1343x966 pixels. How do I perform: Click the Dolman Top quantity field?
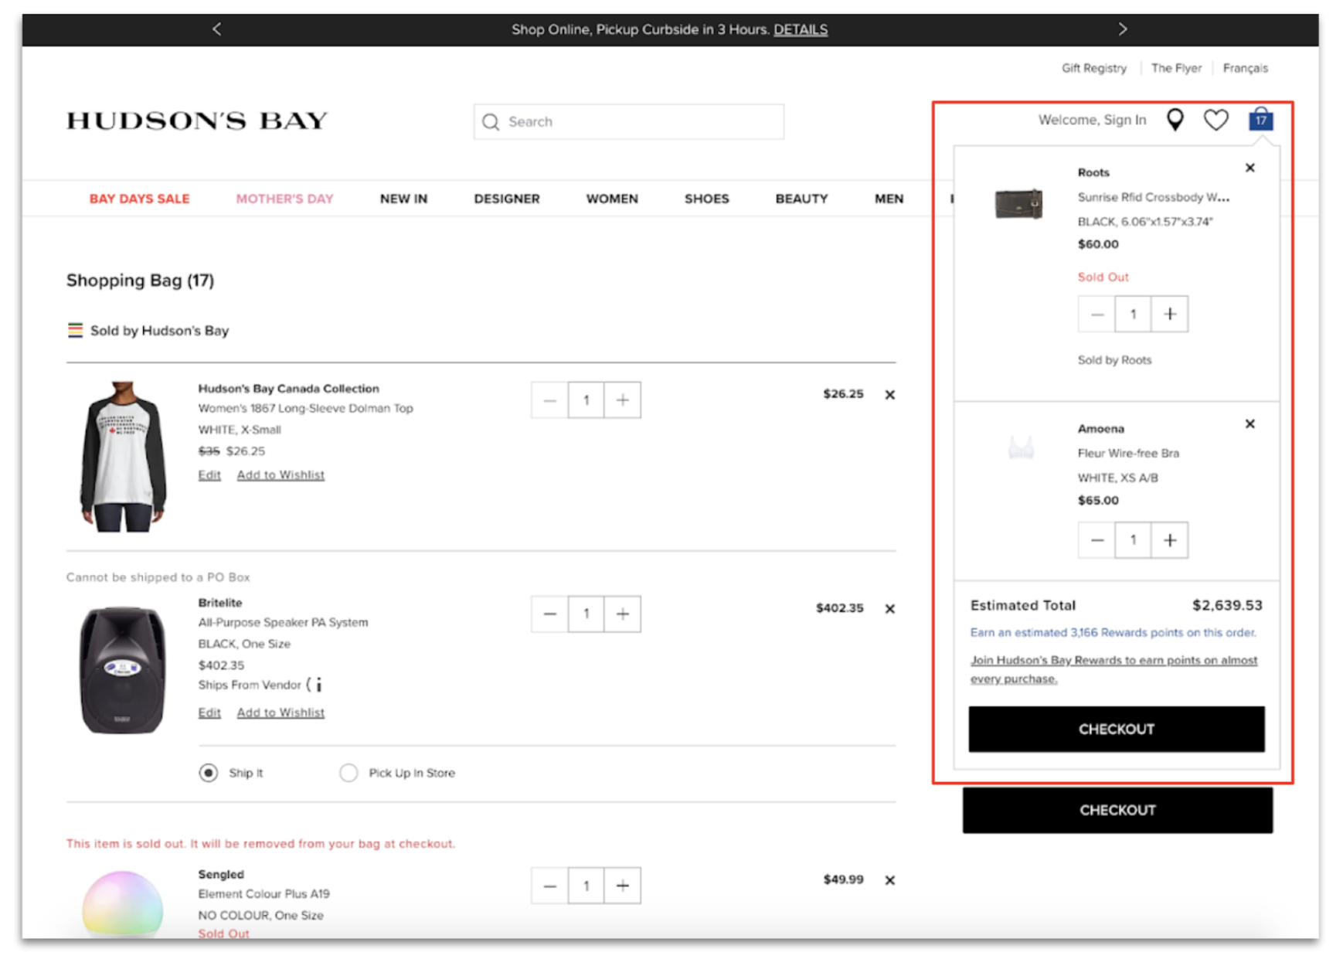(586, 400)
